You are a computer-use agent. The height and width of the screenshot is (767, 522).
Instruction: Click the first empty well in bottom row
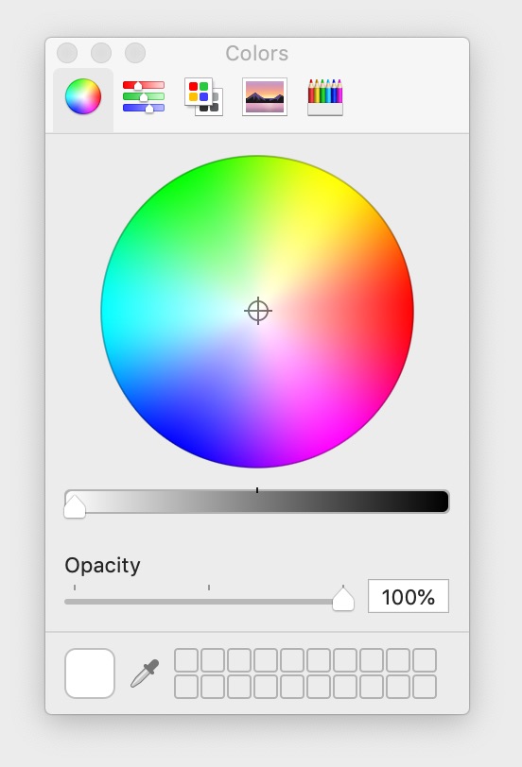coord(186,687)
